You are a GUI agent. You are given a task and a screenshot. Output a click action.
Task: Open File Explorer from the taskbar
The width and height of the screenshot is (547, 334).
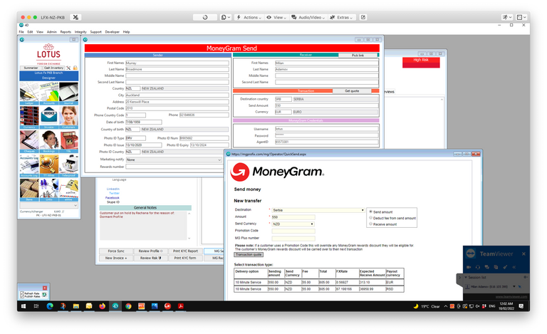75,306
